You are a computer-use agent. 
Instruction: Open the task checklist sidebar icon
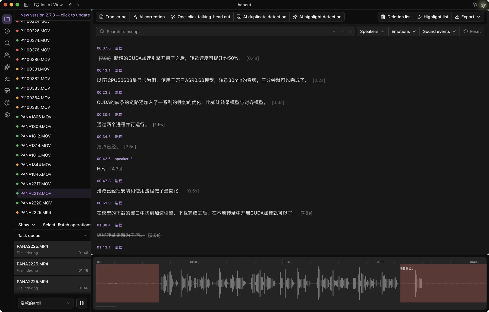coord(7,79)
